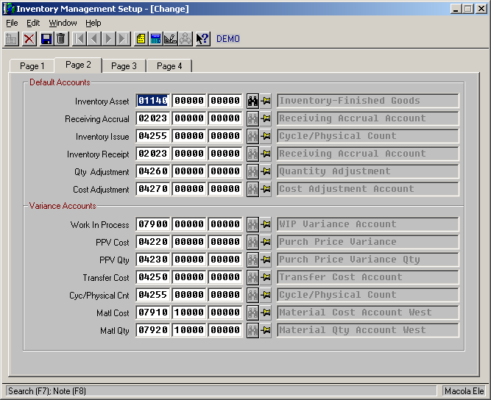Open the Window menu
The height and width of the screenshot is (400, 491).
click(x=63, y=23)
